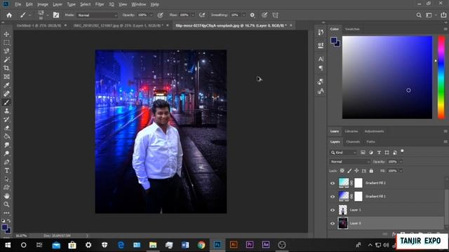Switch to the Channels tab

(353, 141)
